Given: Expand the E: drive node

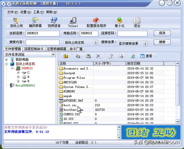Looking at the screenshot, I should click(x=18, y=81).
